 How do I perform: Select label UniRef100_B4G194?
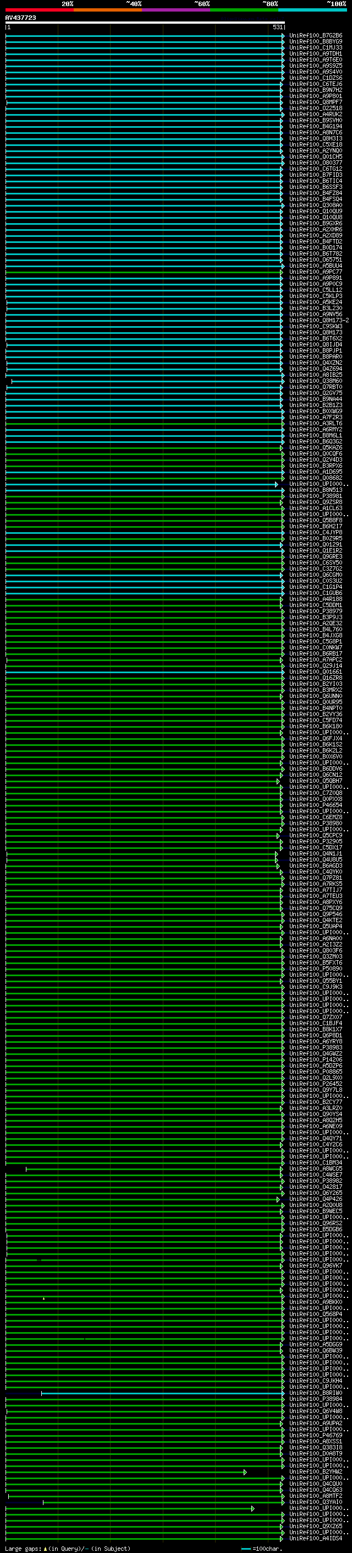coord(315,126)
